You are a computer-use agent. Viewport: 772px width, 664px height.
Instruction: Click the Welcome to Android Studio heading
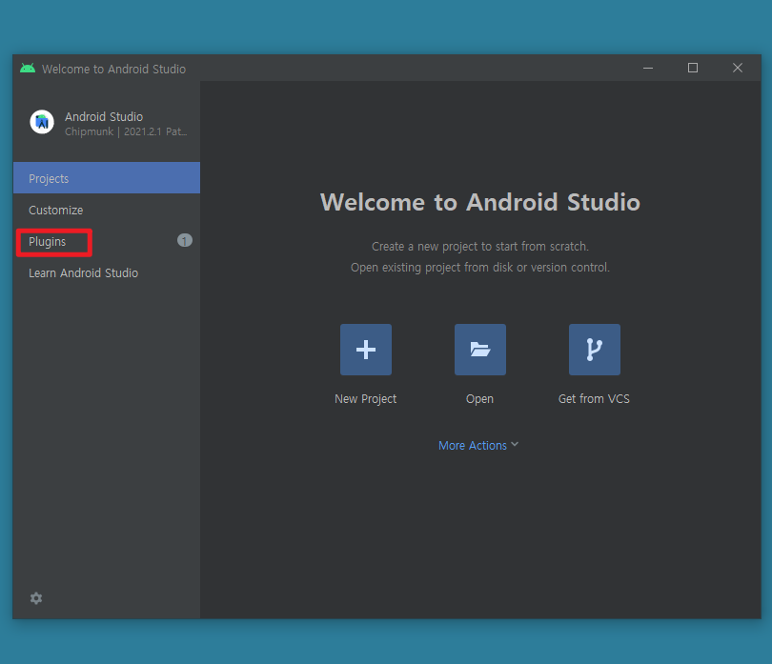tap(480, 202)
